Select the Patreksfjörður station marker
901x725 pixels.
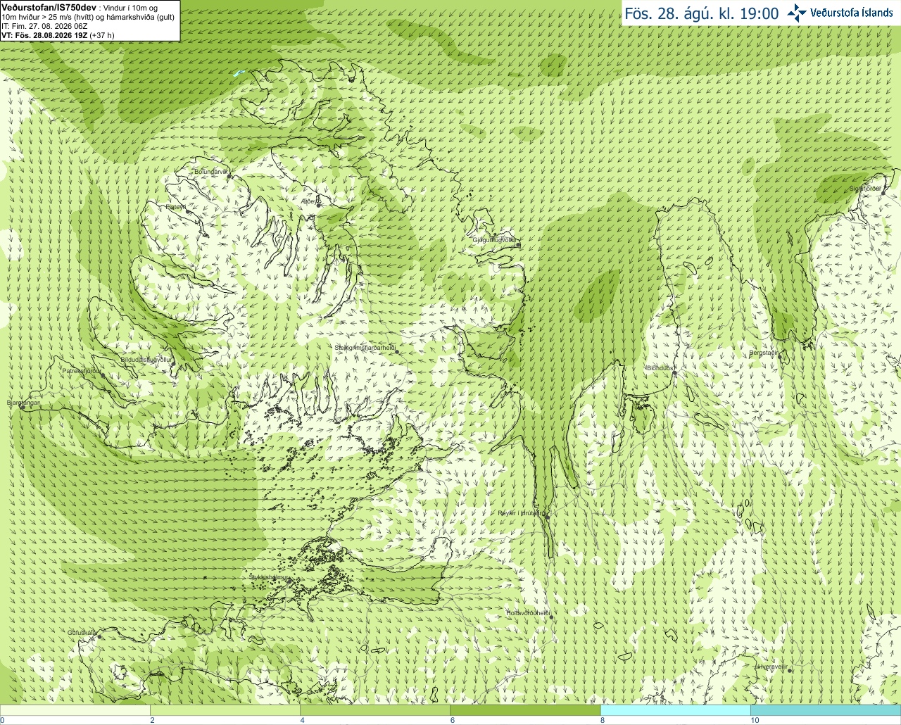tap(103, 374)
